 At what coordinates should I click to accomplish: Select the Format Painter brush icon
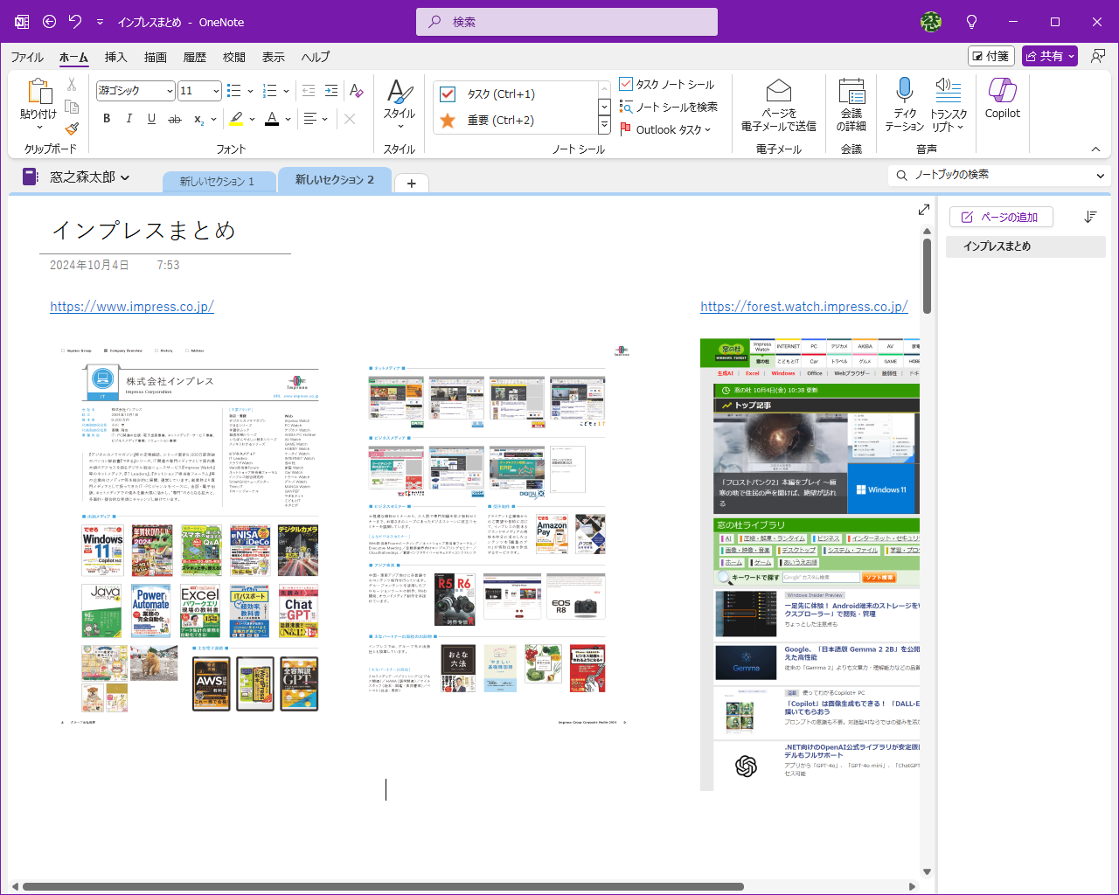[x=72, y=128]
